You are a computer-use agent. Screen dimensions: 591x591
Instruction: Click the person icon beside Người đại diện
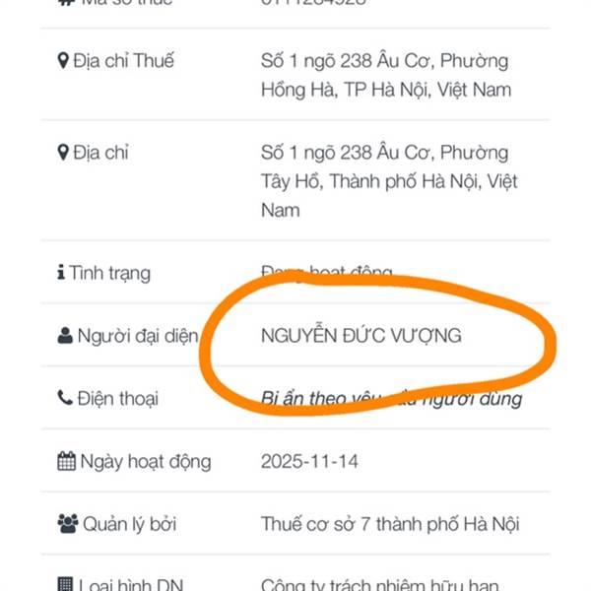tap(65, 336)
